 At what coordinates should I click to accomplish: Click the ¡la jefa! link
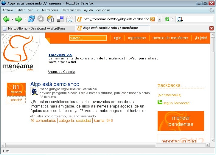(x=201, y=38)
